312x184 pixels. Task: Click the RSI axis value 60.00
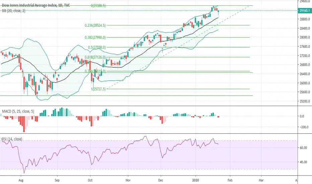pyautogui.click(x=303, y=148)
